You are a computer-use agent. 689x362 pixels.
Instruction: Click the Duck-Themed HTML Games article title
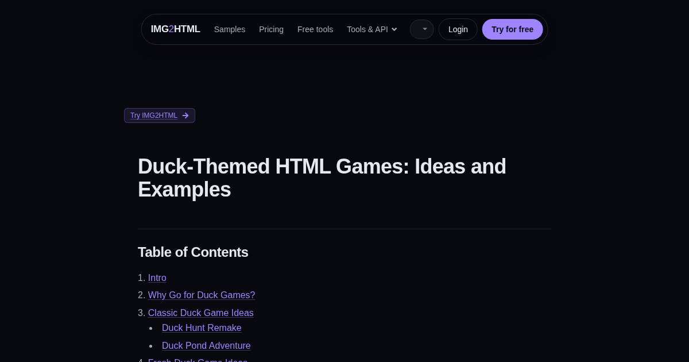point(322,178)
